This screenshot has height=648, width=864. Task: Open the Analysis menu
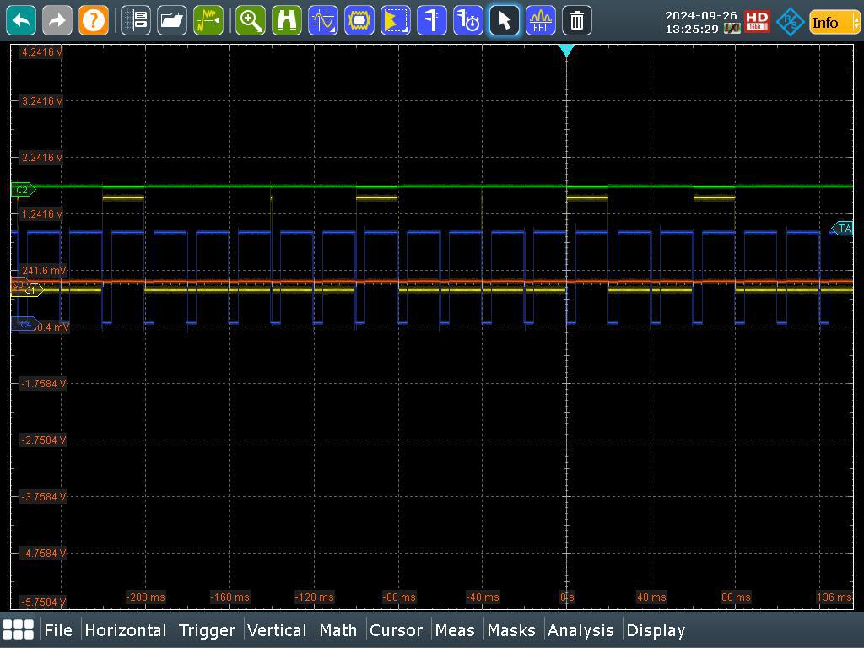click(580, 630)
